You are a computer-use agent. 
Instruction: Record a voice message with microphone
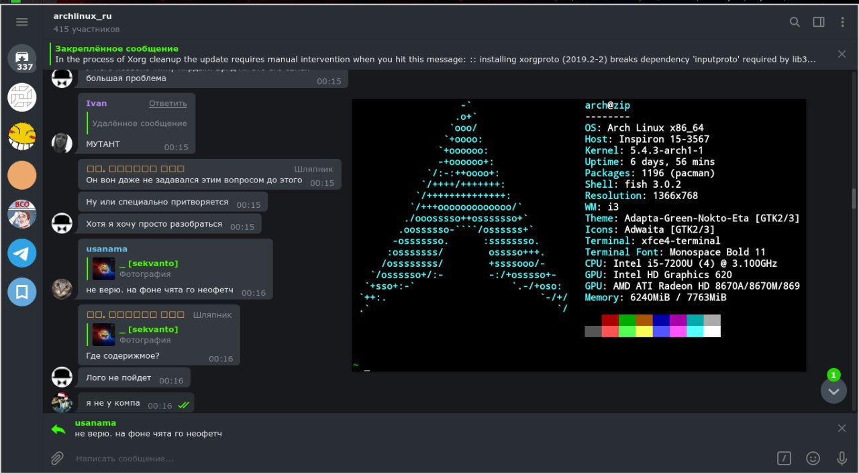click(842, 459)
